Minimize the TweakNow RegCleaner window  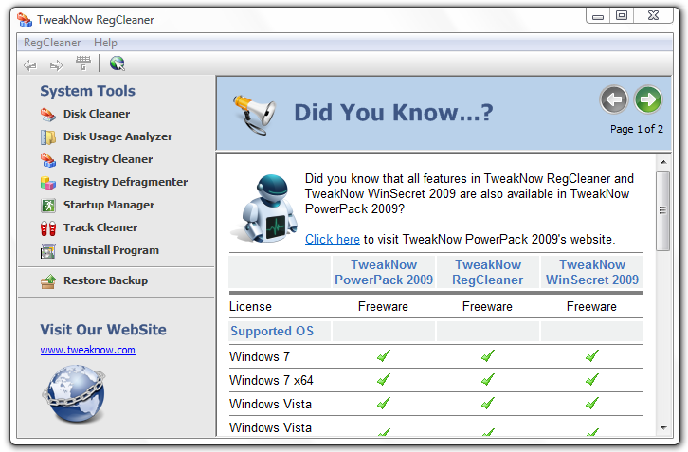click(x=598, y=17)
